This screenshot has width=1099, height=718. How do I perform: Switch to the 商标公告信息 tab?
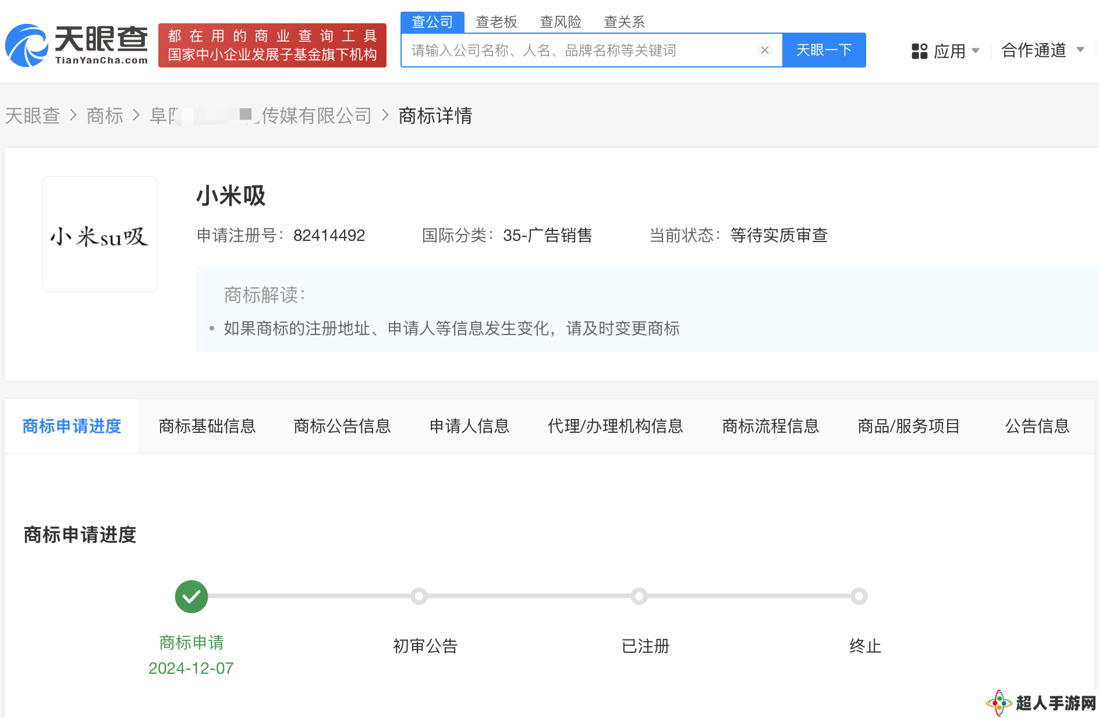point(342,426)
